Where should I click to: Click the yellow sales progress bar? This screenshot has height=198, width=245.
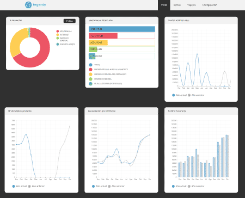[x=98, y=42]
